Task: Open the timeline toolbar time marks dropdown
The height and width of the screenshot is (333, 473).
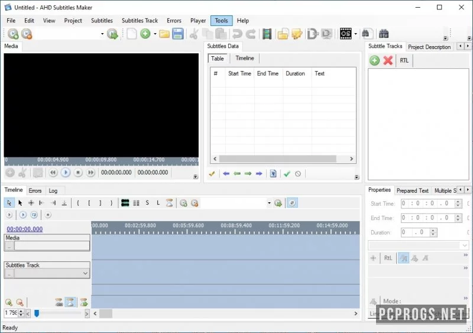Action: click(269, 203)
